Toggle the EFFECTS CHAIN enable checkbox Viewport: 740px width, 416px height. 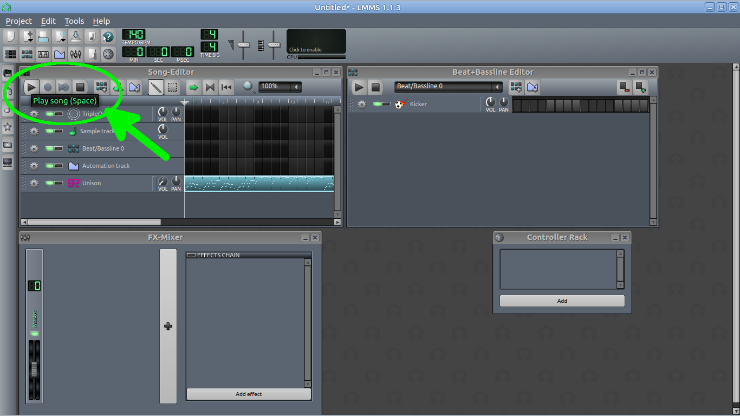191,255
